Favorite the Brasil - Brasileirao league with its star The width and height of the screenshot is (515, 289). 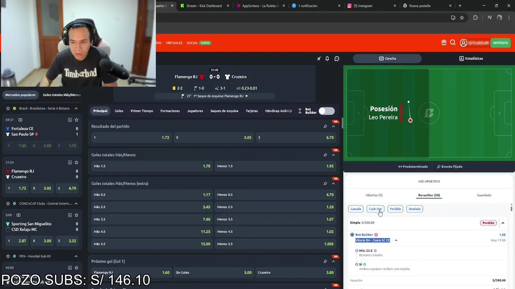click(x=8, y=108)
